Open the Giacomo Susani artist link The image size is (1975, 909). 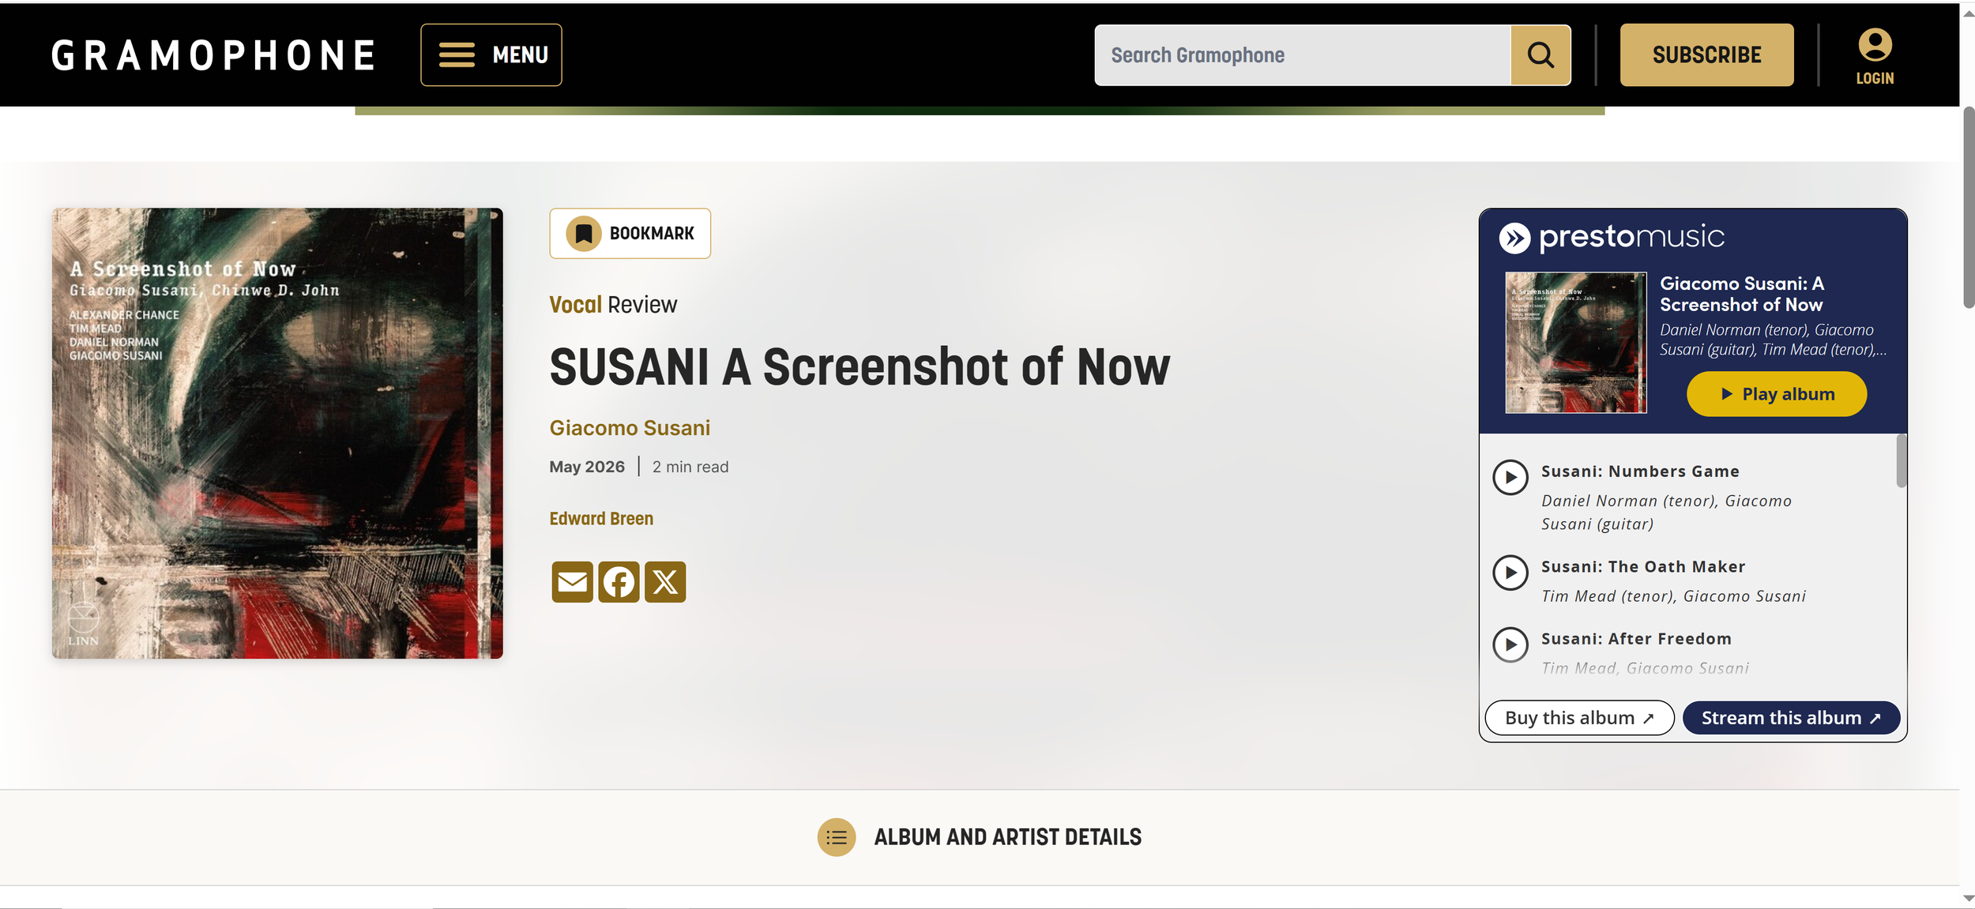pos(630,427)
